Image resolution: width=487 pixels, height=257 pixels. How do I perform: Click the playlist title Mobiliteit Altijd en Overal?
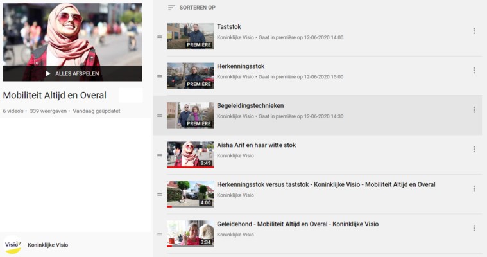tap(55, 95)
